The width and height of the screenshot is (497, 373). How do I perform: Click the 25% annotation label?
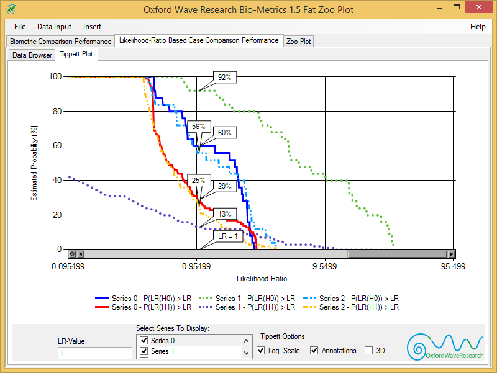coord(198,181)
